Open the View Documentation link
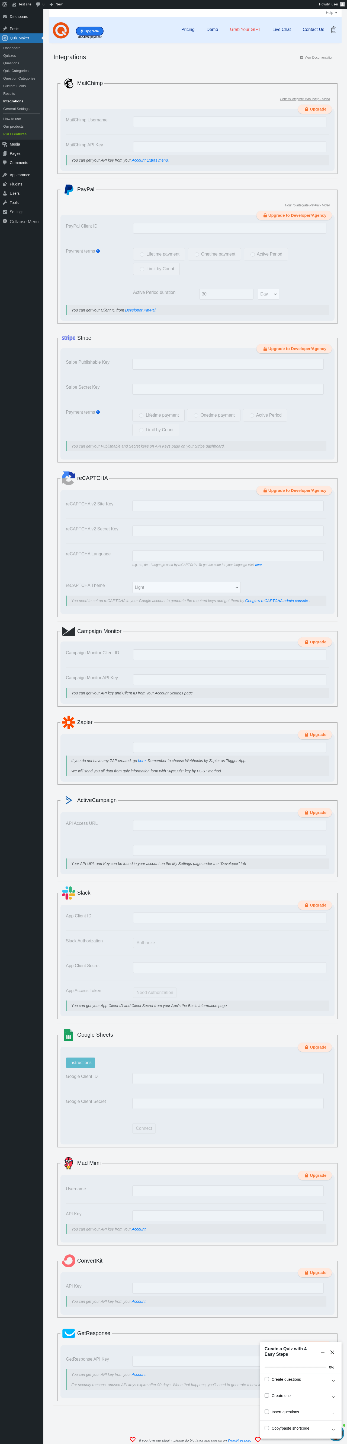Image resolution: width=347 pixels, height=1444 pixels. 319,57
